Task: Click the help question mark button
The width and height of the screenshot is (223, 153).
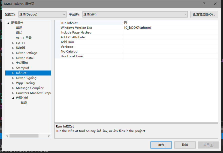Action: pyautogui.click(x=204, y=4)
